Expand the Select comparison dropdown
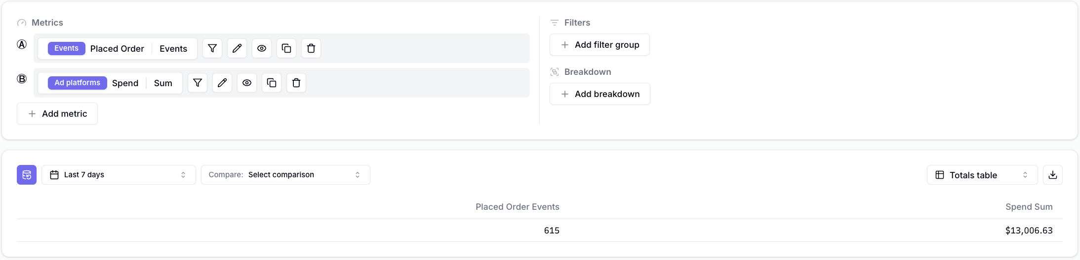This screenshot has height=260, width=1080. (x=285, y=175)
